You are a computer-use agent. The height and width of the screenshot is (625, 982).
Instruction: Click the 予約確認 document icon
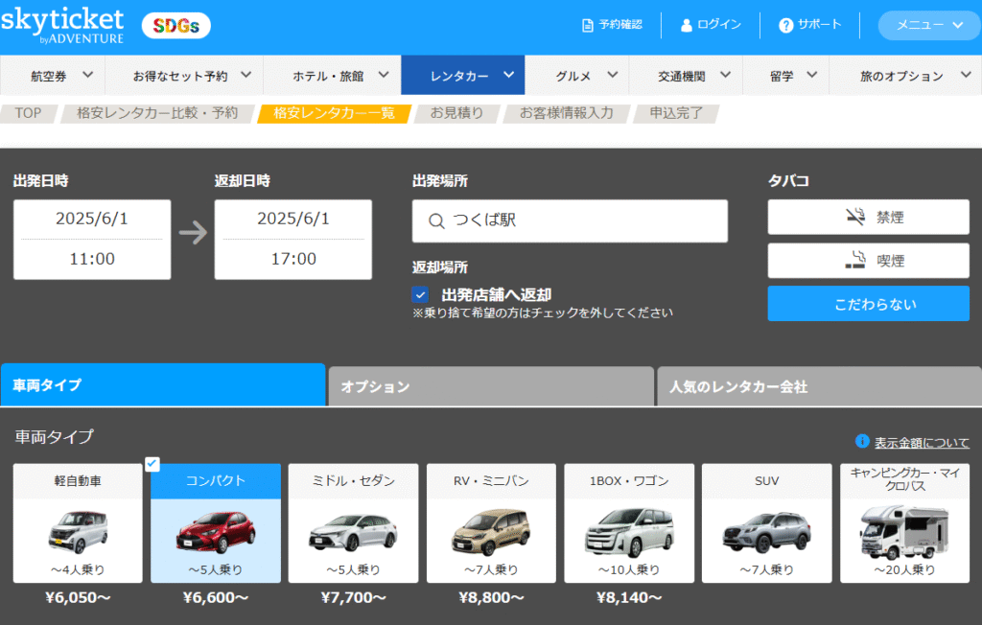pyautogui.click(x=588, y=25)
